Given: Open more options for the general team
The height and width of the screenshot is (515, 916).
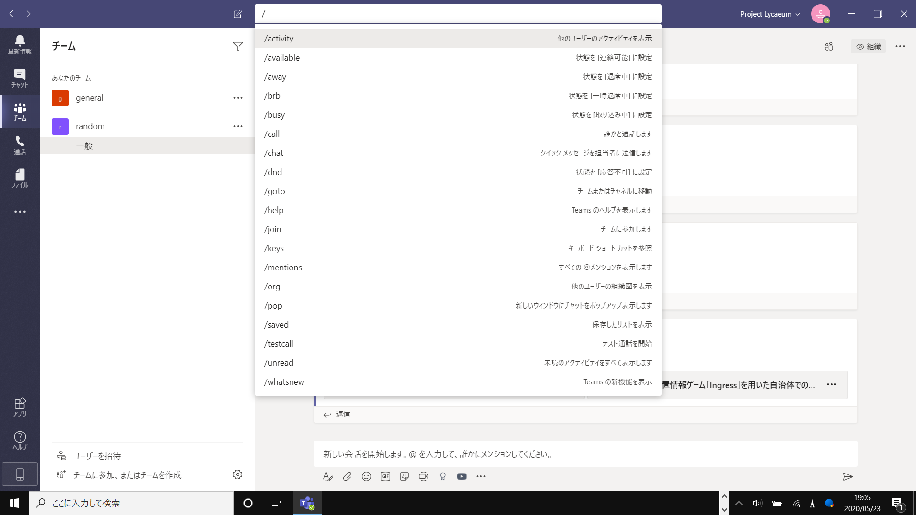Looking at the screenshot, I should pos(238,97).
